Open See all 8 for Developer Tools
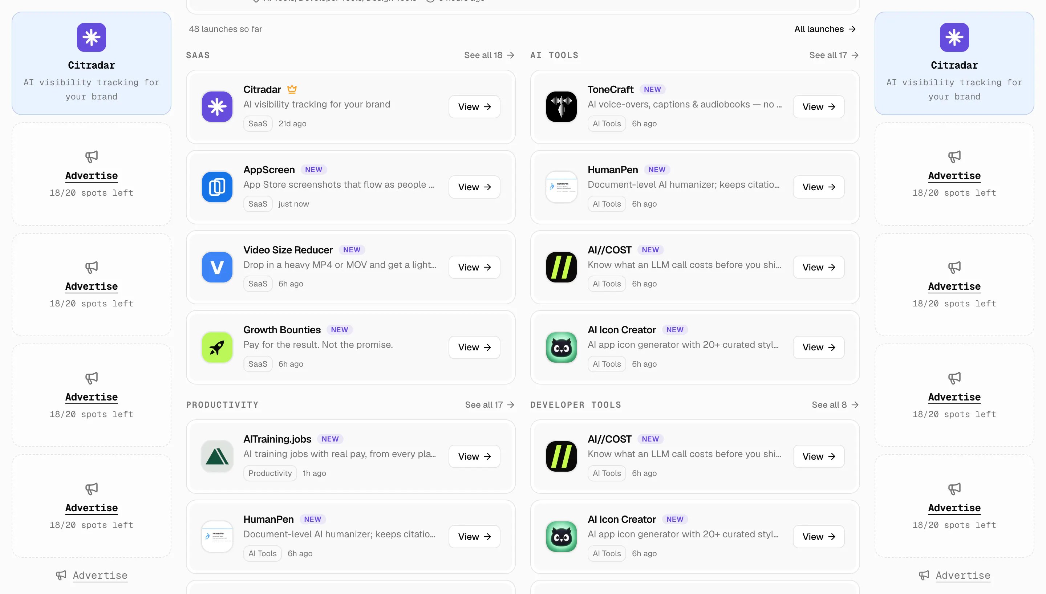The width and height of the screenshot is (1046, 594). click(x=835, y=405)
